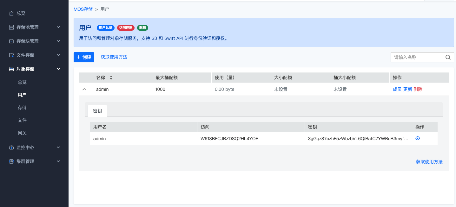The height and width of the screenshot is (207, 456).
Task: Click the 创建 button
Action: click(x=84, y=57)
